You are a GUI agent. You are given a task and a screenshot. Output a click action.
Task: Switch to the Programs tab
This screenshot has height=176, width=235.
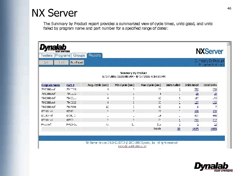tap(63, 55)
